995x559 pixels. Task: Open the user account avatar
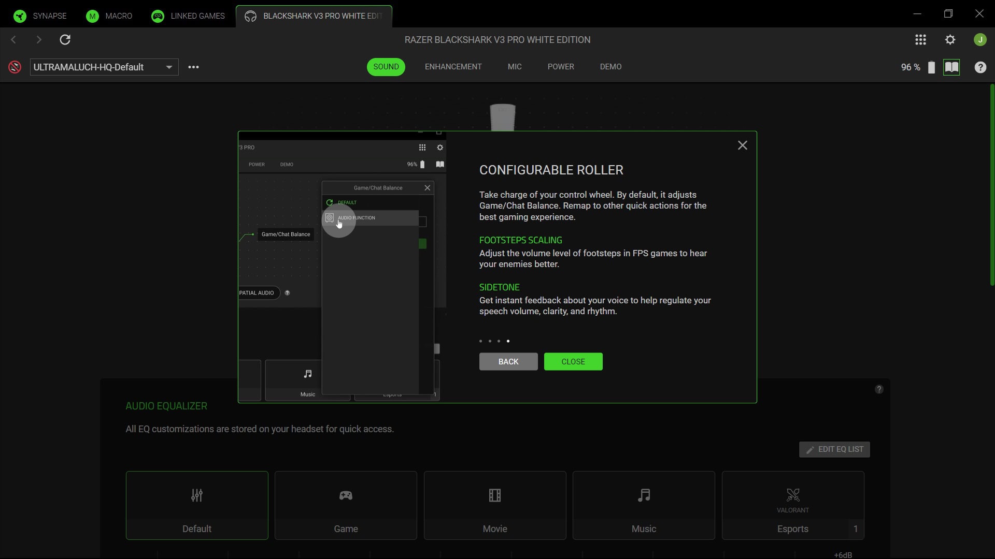tap(980, 40)
